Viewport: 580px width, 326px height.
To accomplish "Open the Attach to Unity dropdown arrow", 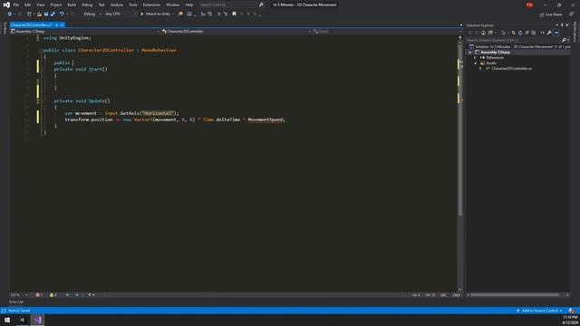I will coord(173,14).
